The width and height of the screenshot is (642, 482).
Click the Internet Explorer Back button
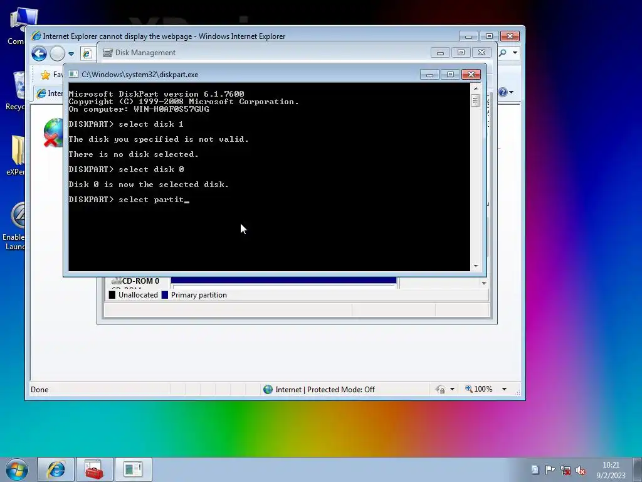point(39,54)
